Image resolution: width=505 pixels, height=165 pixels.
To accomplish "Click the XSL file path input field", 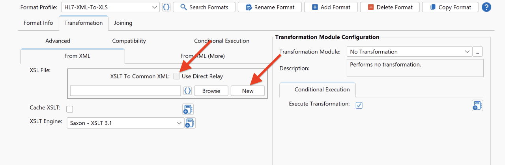I will click(125, 91).
